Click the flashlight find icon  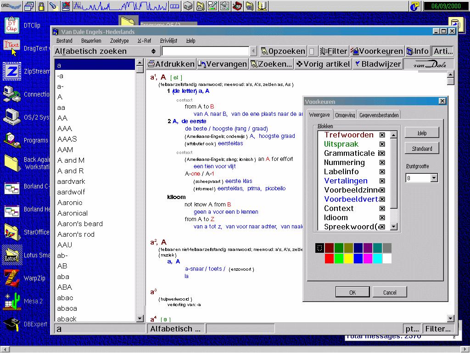53,6
